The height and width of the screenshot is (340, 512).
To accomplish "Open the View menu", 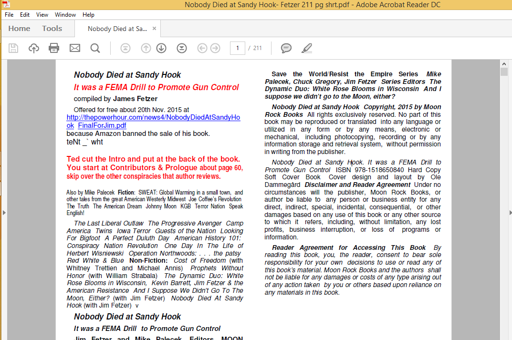I will coord(42,15).
